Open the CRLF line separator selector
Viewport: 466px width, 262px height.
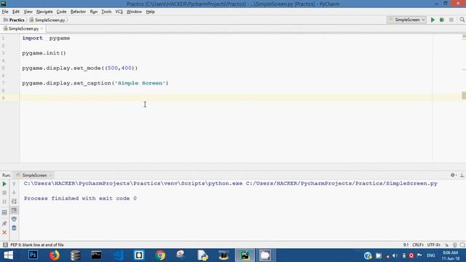418,245
